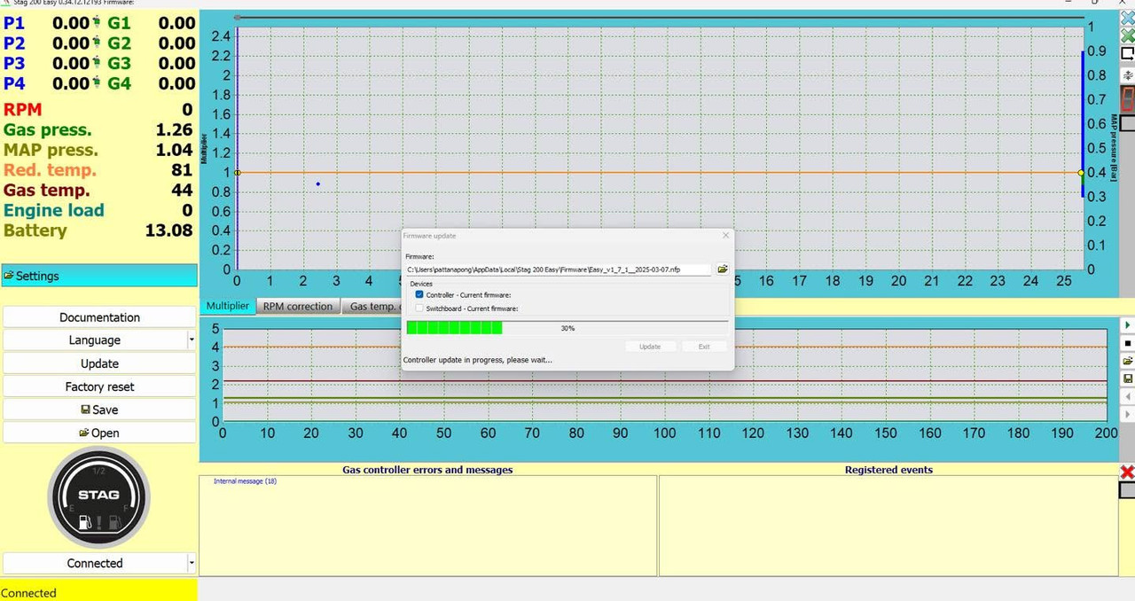Viewport: 1135px width, 601px height.
Task: Save settings with the Save button
Action: pyautogui.click(x=99, y=410)
